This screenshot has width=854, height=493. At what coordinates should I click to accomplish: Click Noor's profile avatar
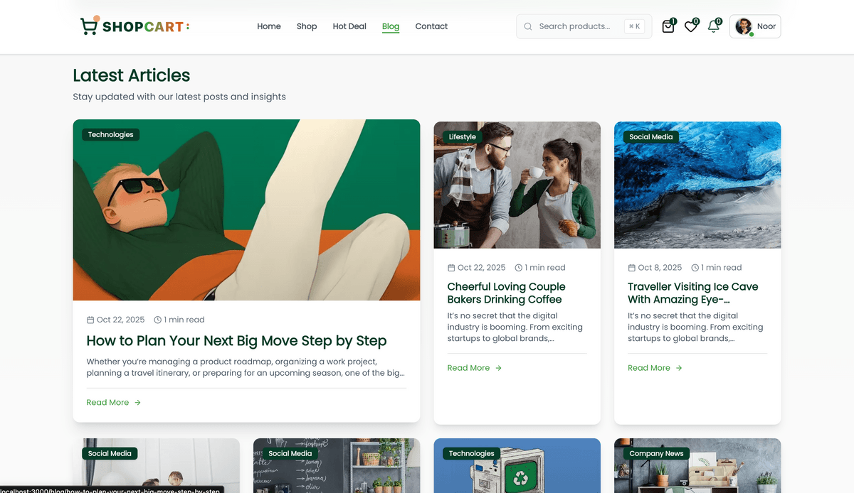point(744,27)
